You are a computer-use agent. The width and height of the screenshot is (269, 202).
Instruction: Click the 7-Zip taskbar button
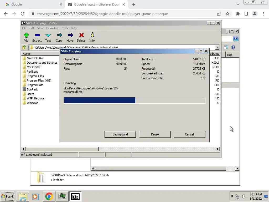click(x=75, y=196)
